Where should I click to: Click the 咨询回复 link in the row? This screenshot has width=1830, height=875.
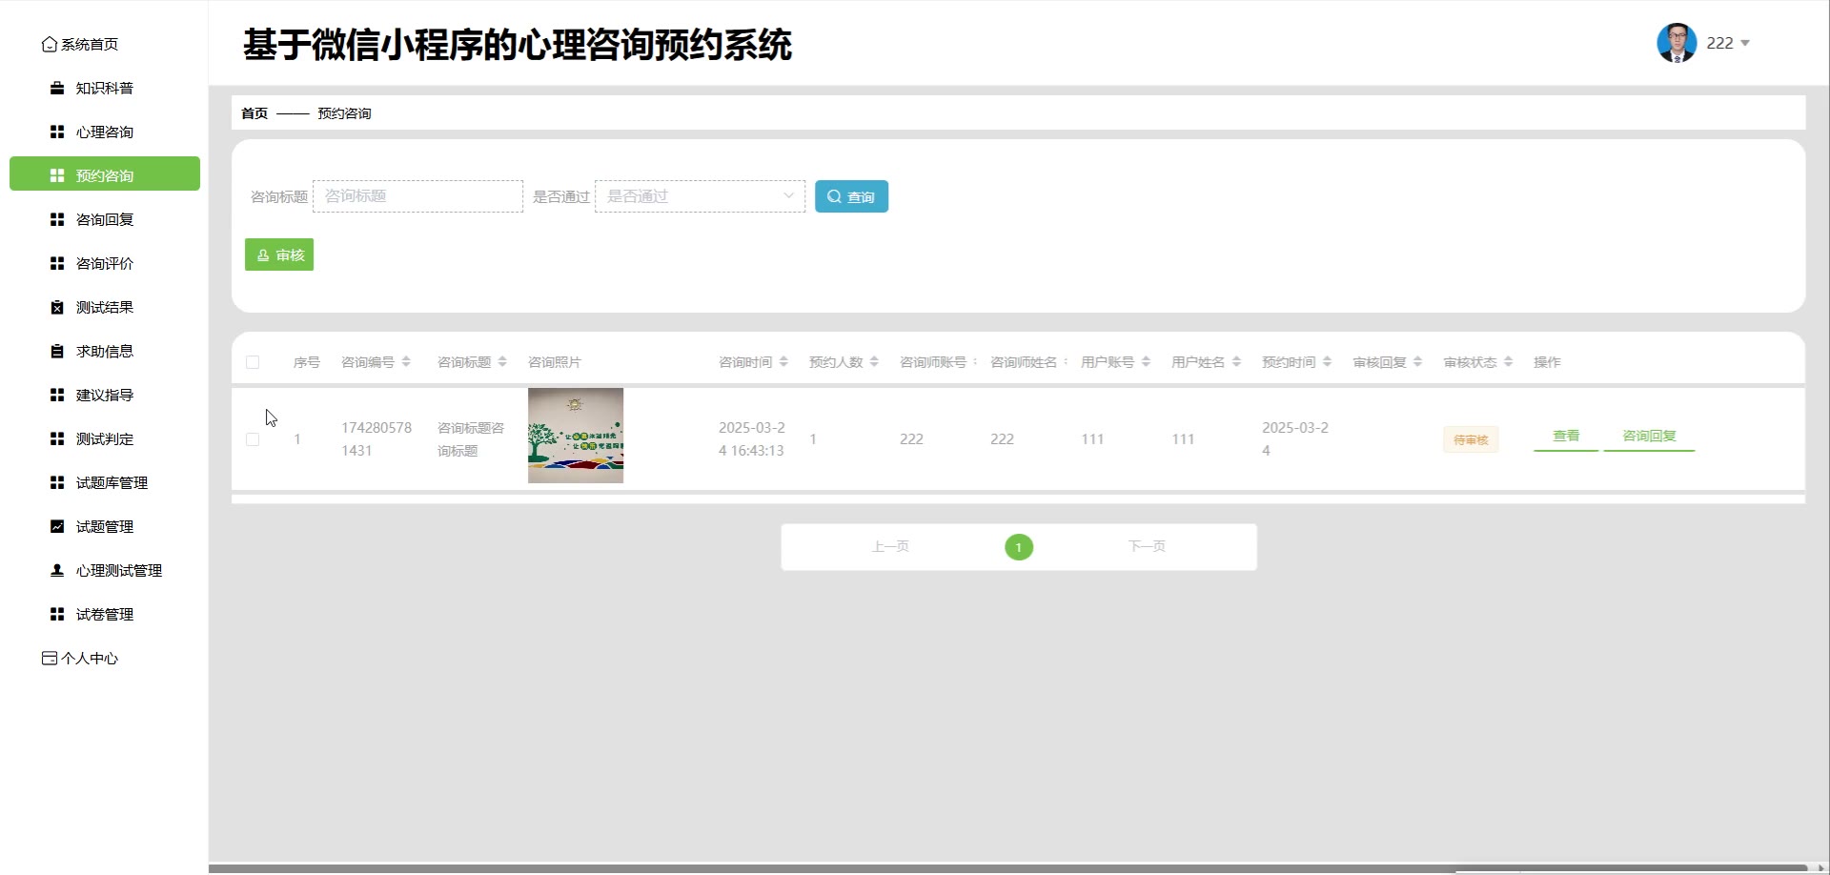pyautogui.click(x=1649, y=437)
